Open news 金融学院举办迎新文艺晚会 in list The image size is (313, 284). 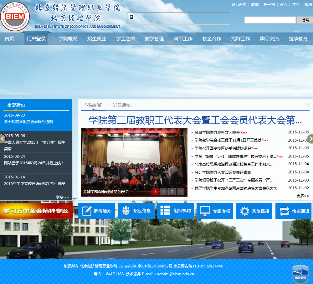[217, 132]
